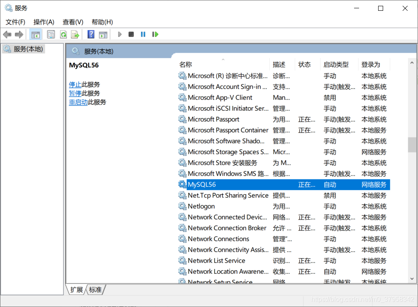The height and width of the screenshot is (307, 418).
Task: Click gear icon beside Microsoft App-V Client
Action: click(x=182, y=97)
